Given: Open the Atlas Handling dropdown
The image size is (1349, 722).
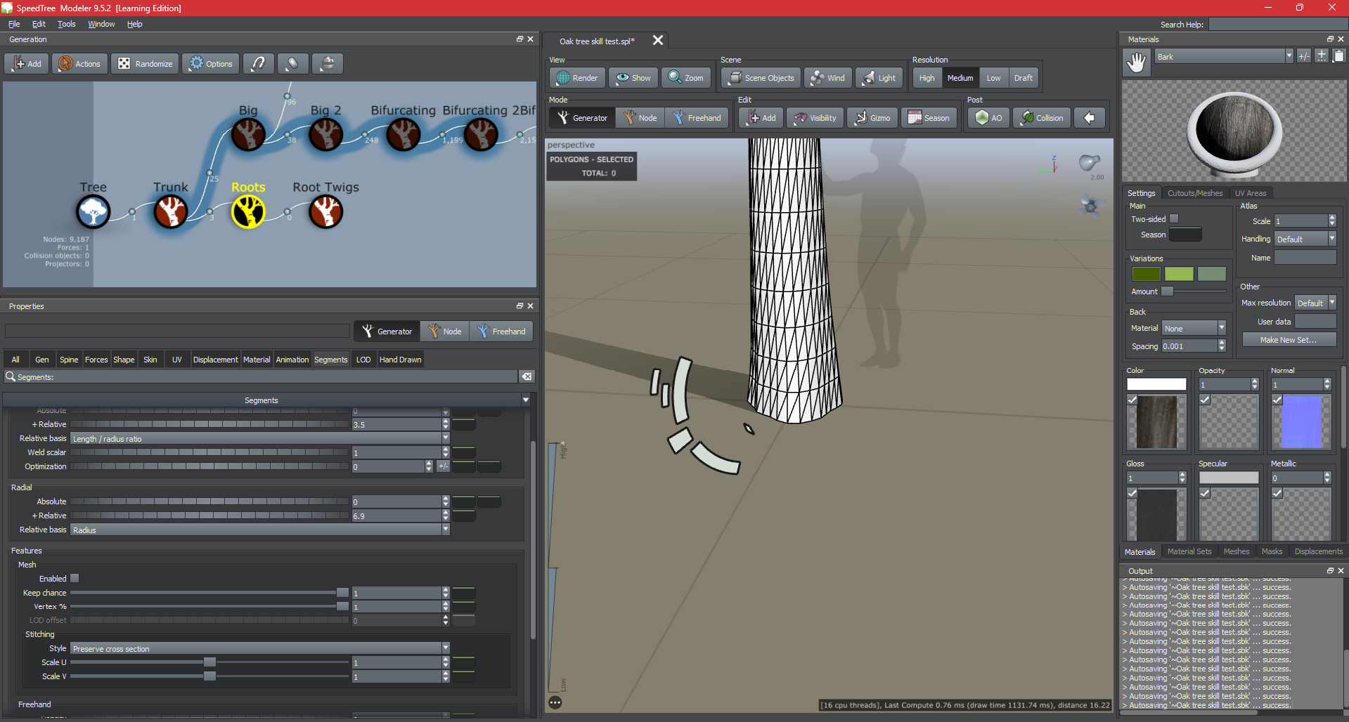Looking at the screenshot, I should coord(1305,239).
